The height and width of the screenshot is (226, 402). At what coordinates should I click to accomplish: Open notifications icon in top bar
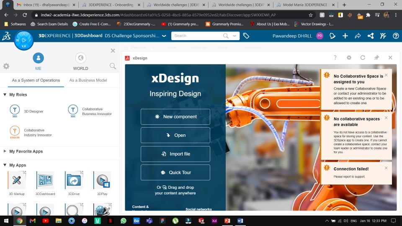(x=332, y=36)
